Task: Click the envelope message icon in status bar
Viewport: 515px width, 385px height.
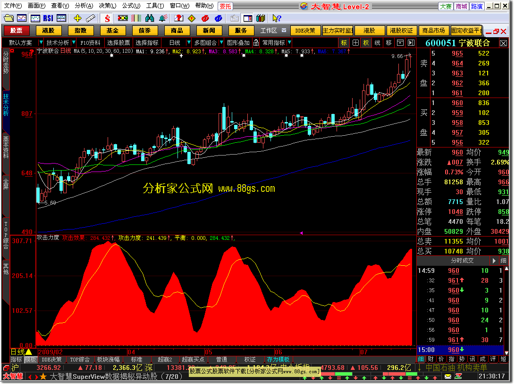Action: 448,377
